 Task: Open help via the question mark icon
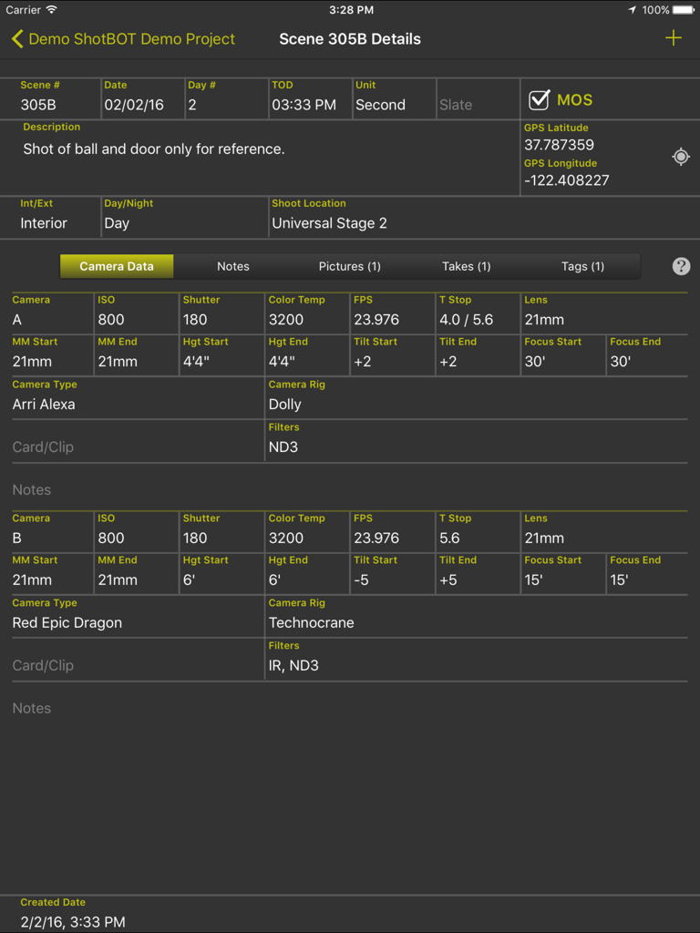680,266
